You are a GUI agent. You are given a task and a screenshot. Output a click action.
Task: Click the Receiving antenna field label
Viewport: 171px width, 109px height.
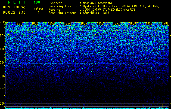pos(63,13)
